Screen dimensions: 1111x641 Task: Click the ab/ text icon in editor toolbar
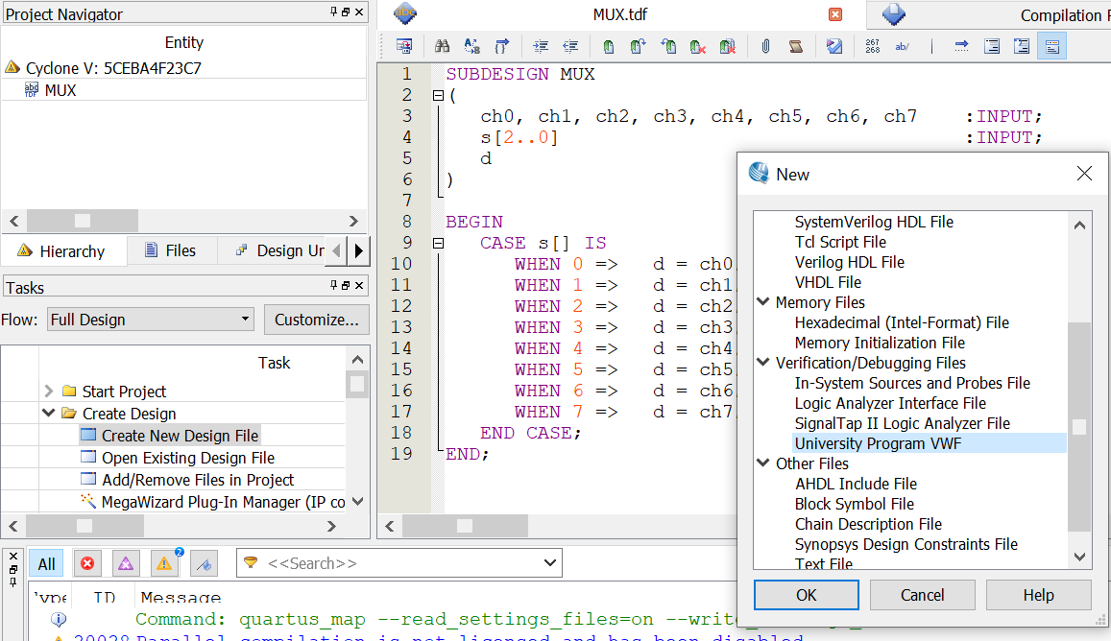coord(902,47)
